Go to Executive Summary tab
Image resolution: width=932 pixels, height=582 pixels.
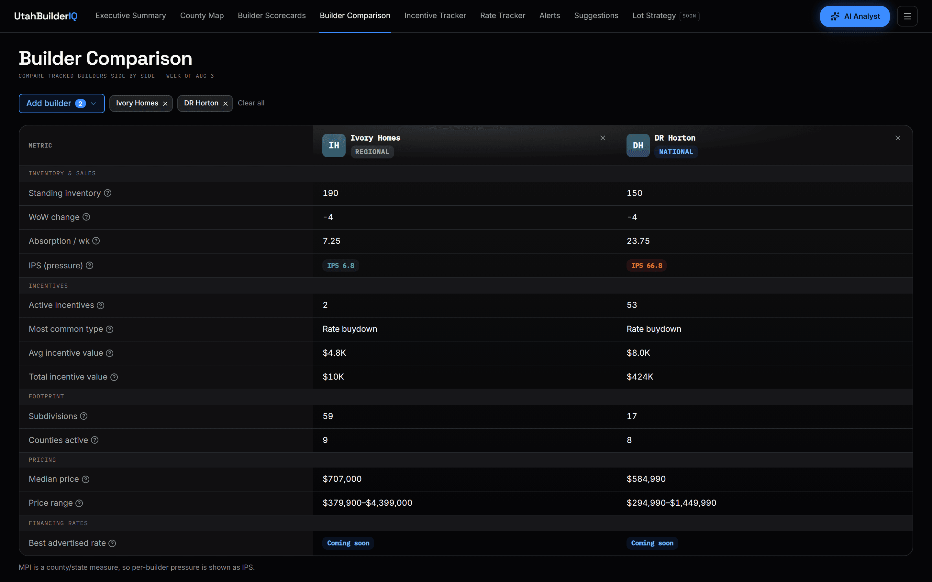[130, 16]
